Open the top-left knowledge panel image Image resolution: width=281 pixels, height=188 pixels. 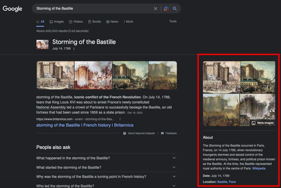(x=221, y=77)
